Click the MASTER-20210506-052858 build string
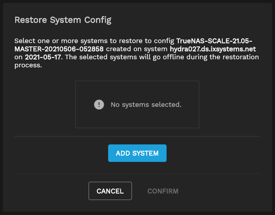This screenshot has width=275, height=215. coord(59,49)
